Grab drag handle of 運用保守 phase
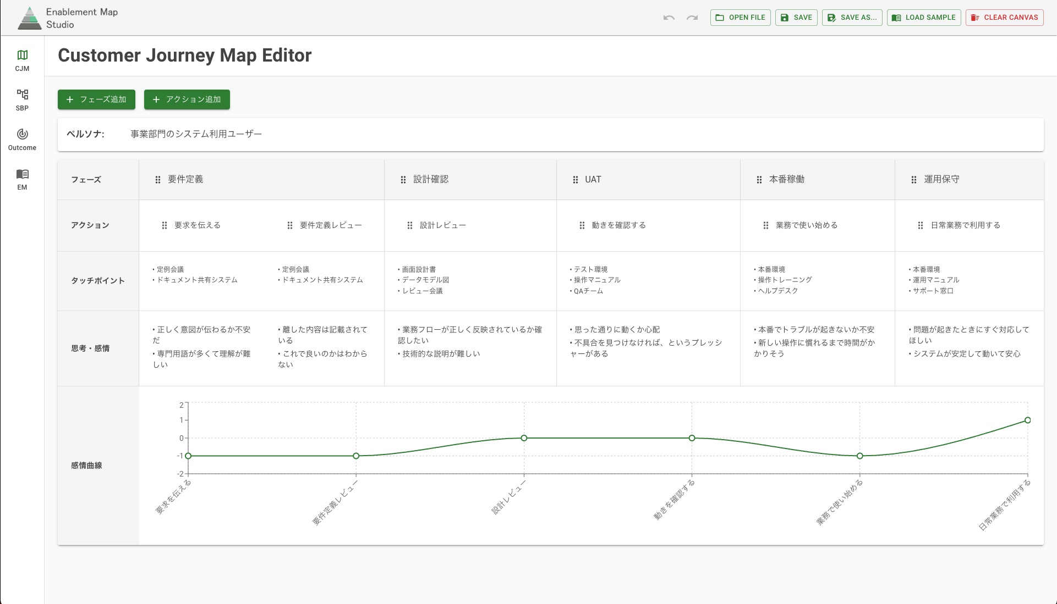Viewport: 1057px width, 604px height. [x=914, y=180]
